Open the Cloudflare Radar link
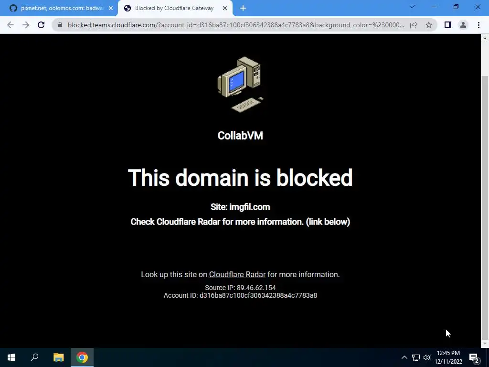The height and width of the screenshot is (367, 489). click(237, 274)
